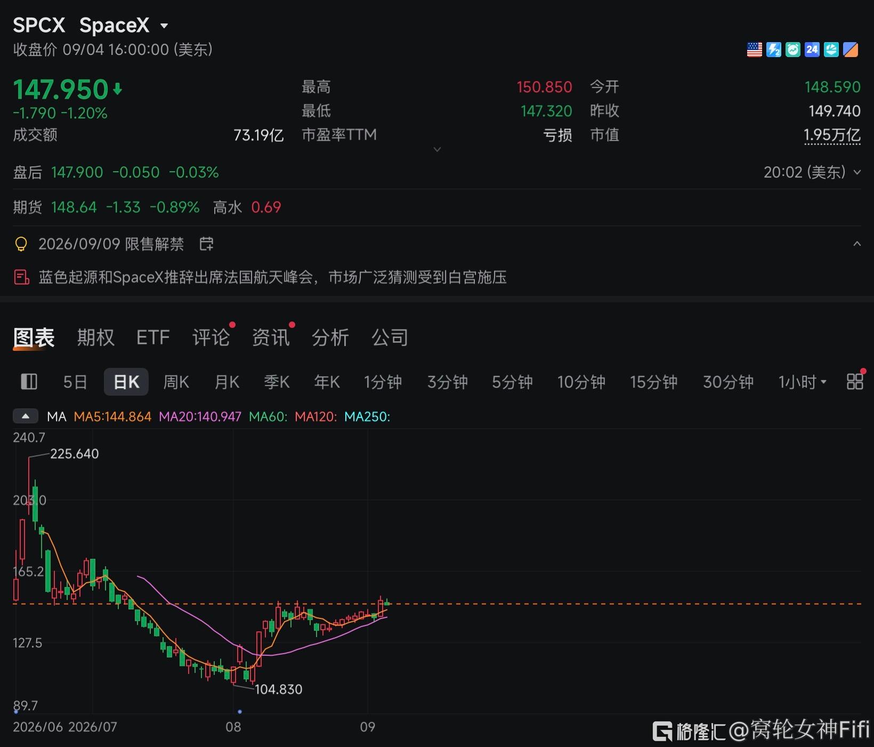The height and width of the screenshot is (747, 874).
Task: Click the 成交额 73.19亿 turnover value
Action: [x=258, y=135]
